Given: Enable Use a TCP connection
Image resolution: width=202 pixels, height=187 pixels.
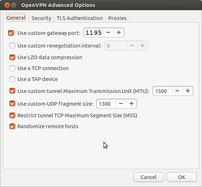Looking at the screenshot, I should 12,68.
